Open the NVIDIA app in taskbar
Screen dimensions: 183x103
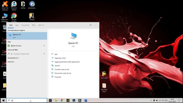(x=68, y=100)
